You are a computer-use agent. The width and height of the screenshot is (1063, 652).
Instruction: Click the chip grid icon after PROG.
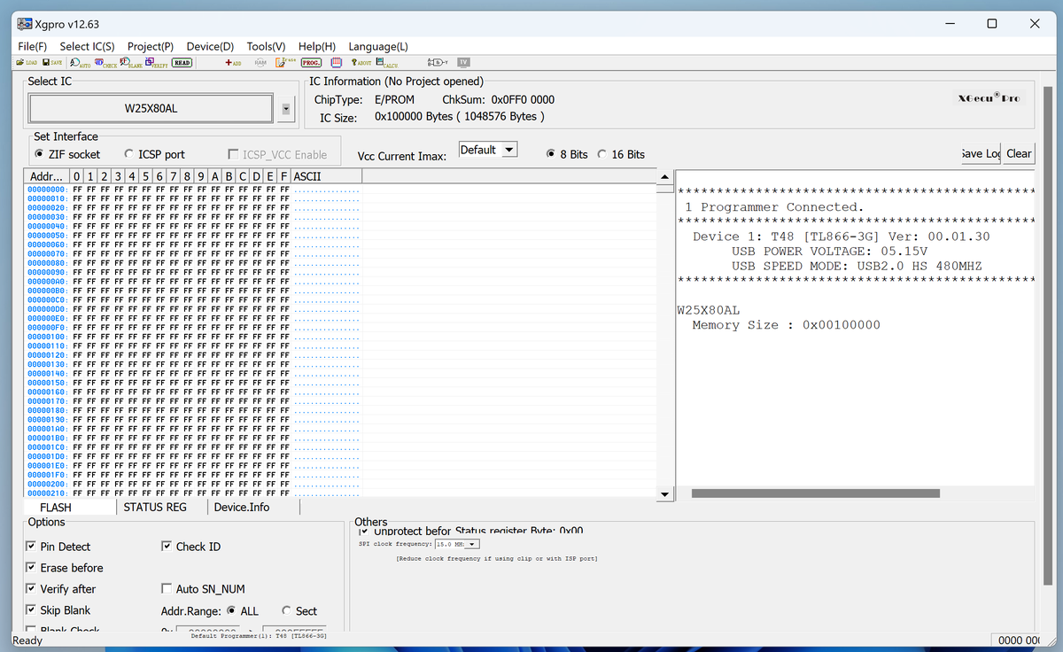[337, 62]
